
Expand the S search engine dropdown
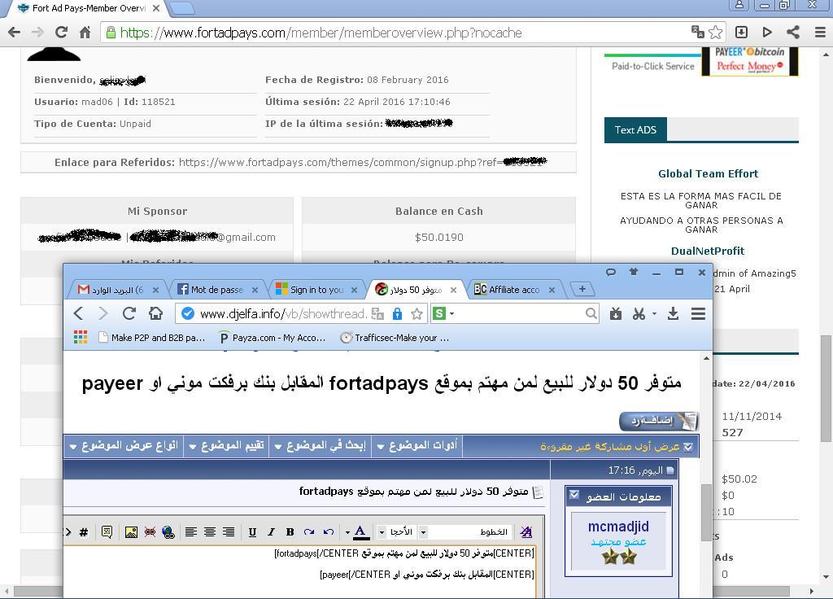452,314
